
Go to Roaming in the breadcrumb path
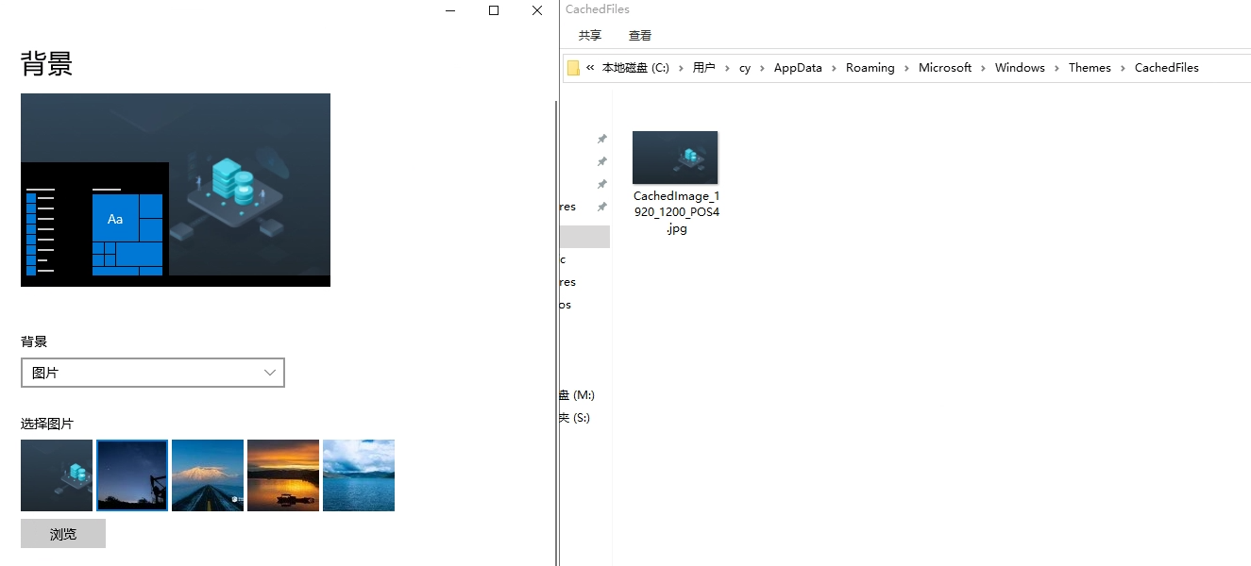click(x=870, y=68)
